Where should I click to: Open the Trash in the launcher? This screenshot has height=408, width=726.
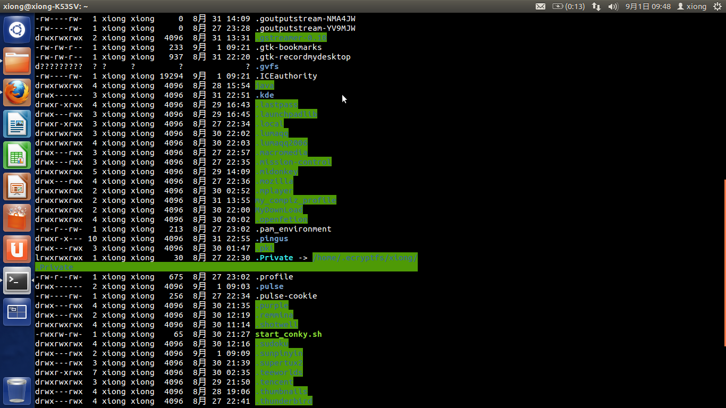(x=17, y=390)
